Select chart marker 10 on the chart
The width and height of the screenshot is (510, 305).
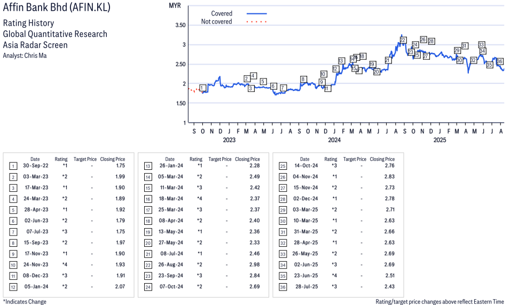click(323, 74)
